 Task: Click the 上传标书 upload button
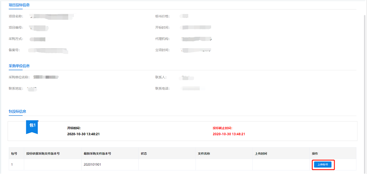pyautogui.click(x=322, y=165)
